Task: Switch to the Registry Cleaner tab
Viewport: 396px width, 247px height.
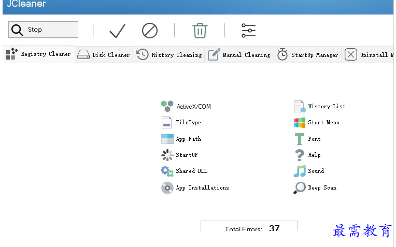Action: [39, 54]
